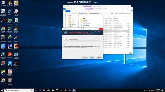Click the installer progress bar

(x=82, y=41)
